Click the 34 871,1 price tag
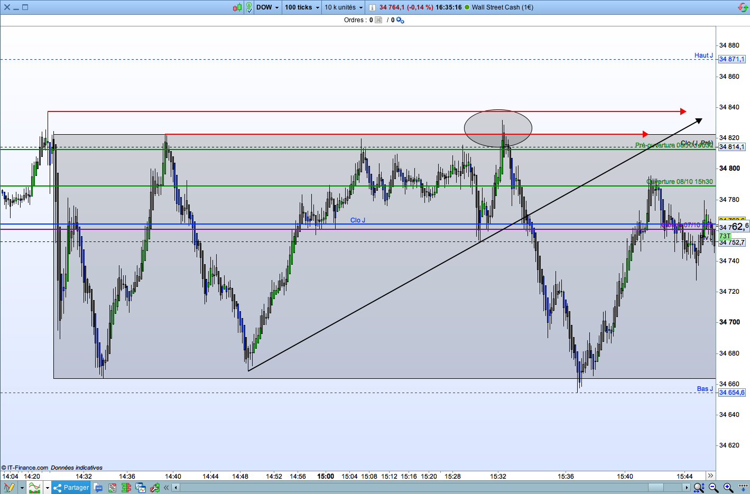The width and height of the screenshot is (750, 494). [x=732, y=59]
